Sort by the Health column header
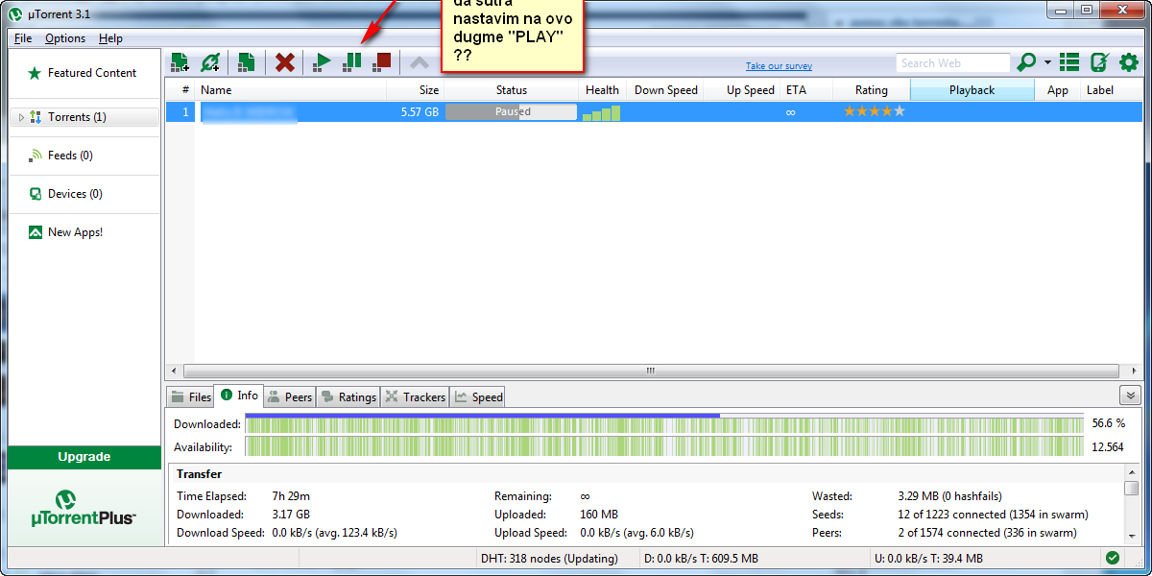Image resolution: width=1152 pixels, height=576 pixels. coord(602,90)
